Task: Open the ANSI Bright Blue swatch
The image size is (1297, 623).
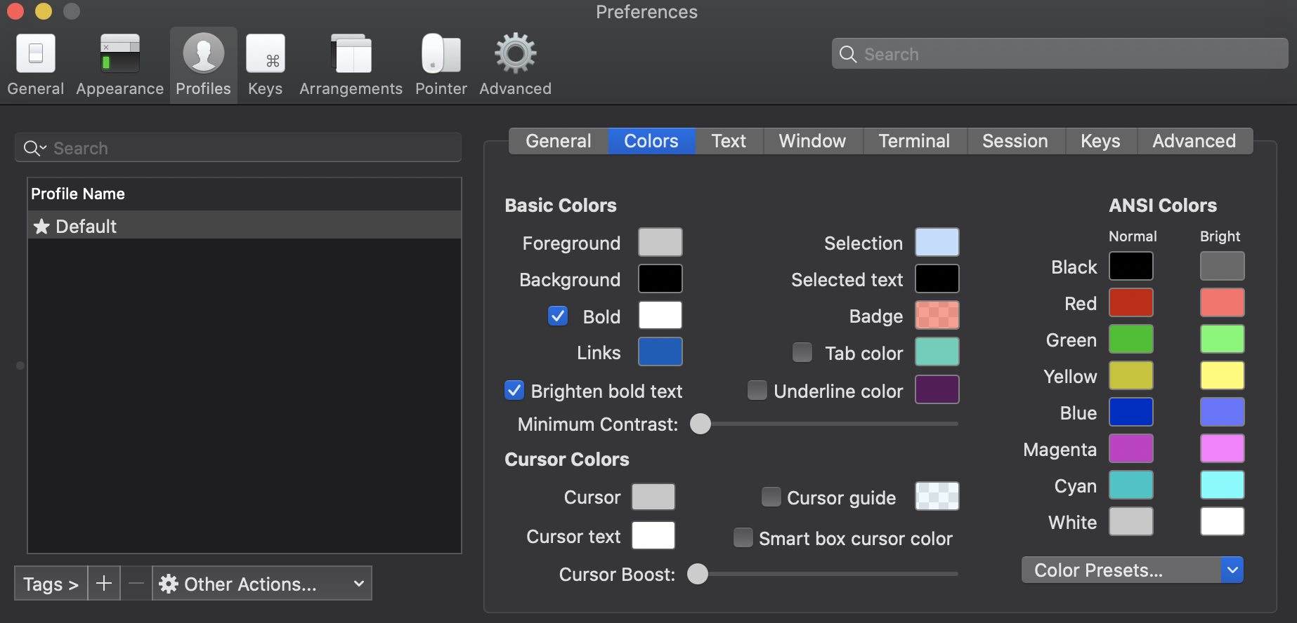Action: (1223, 412)
